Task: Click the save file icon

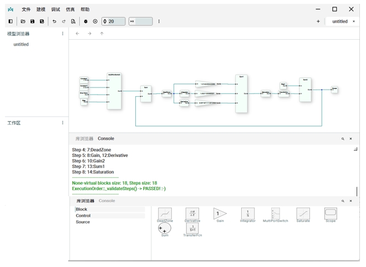Action: [32, 22]
